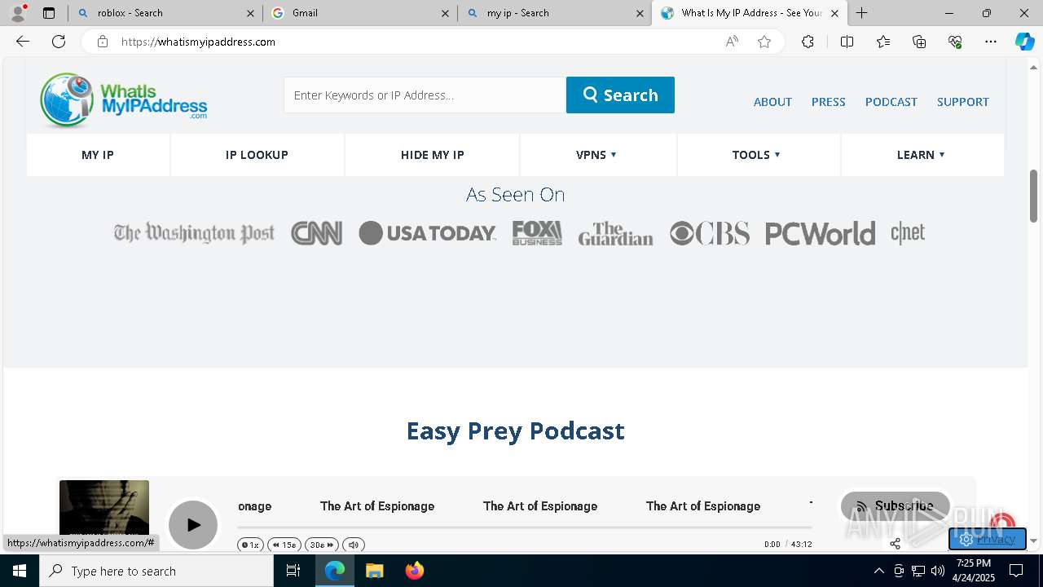Launch Firefox from taskbar
The image size is (1043, 587).
[414, 571]
